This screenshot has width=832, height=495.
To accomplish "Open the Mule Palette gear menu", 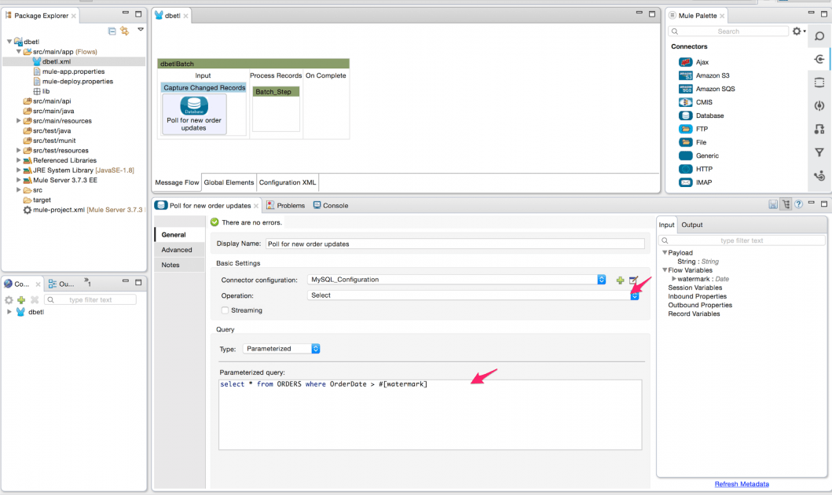I will tap(797, 30).
